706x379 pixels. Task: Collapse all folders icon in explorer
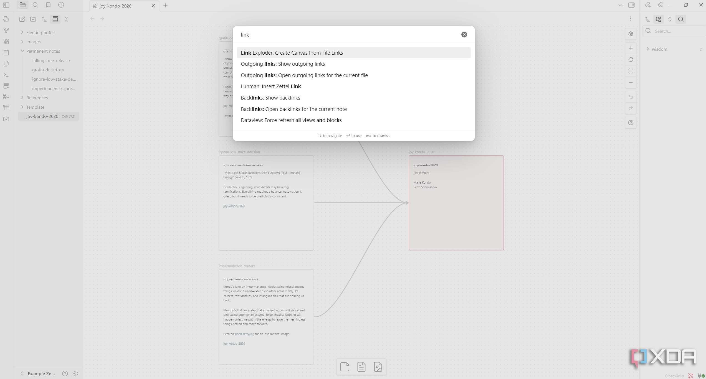(x=66, y=19)
